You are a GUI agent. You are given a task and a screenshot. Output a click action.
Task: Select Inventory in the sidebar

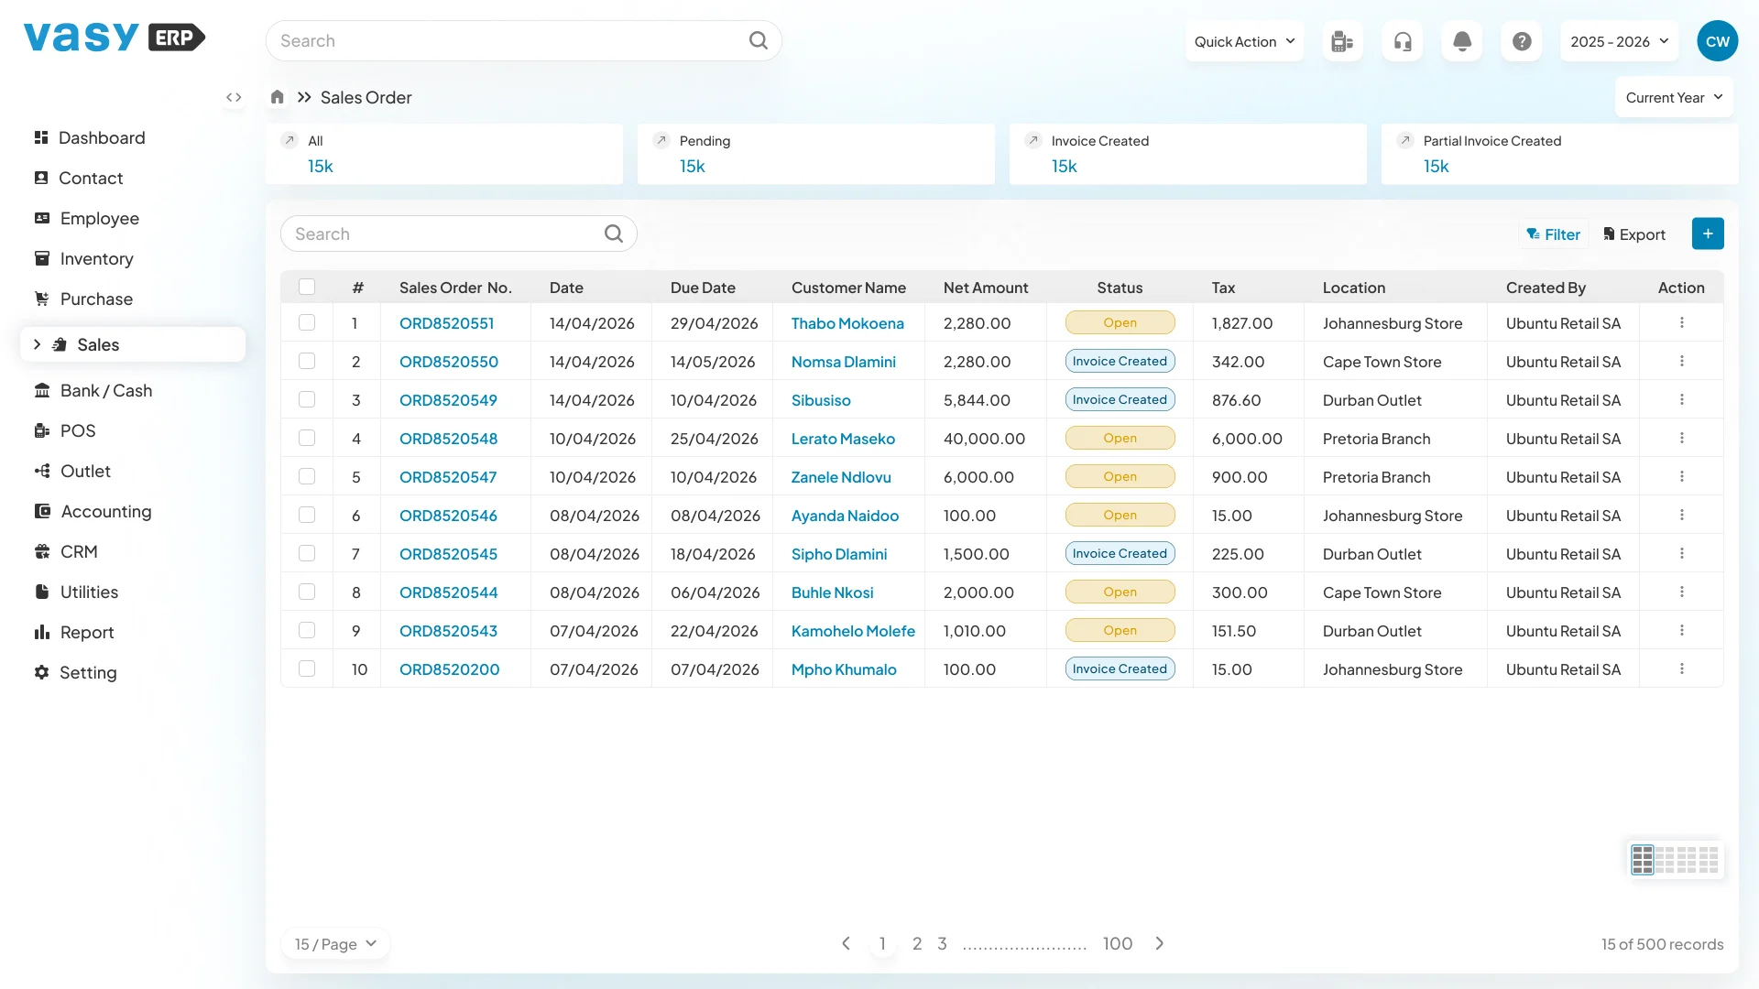[95, 258]
